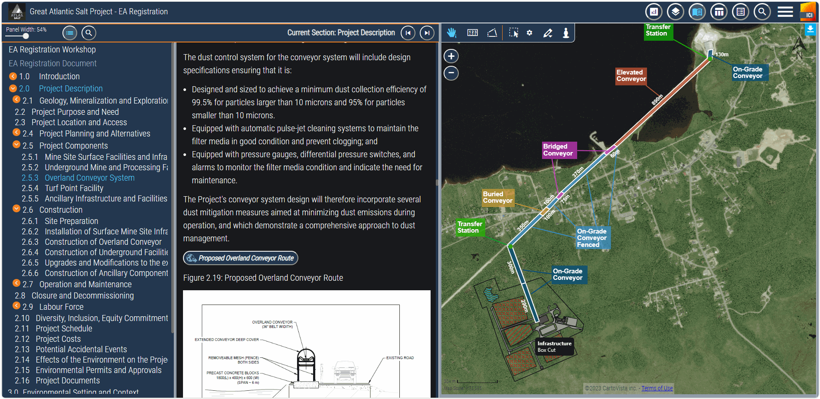
Task: Open the legend list icon in header
Action: [x=740, y=12]
